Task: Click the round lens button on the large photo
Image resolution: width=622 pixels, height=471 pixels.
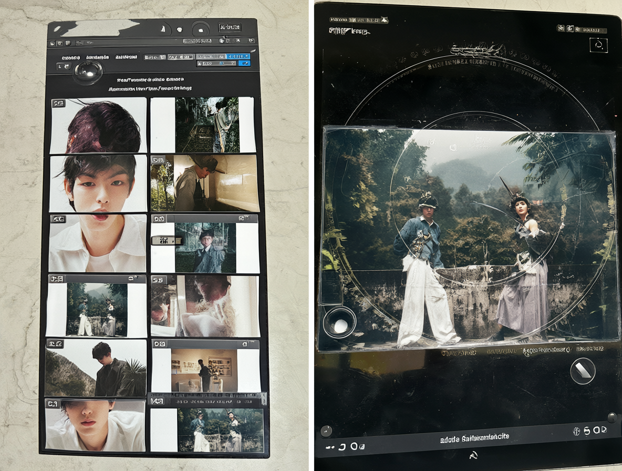Action: tap(339, 322)
